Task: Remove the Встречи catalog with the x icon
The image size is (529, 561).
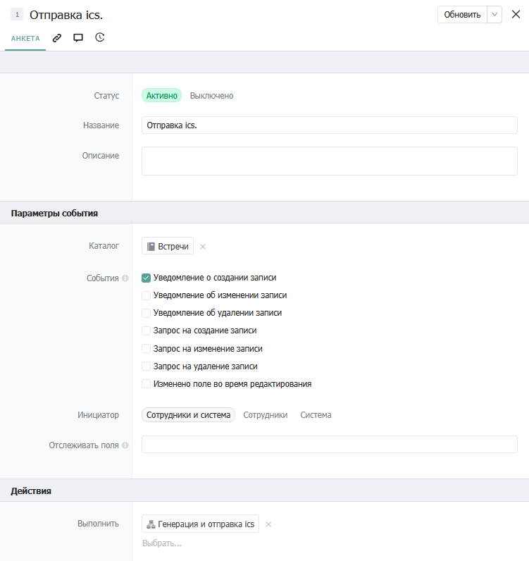Action: pos(203,247)
